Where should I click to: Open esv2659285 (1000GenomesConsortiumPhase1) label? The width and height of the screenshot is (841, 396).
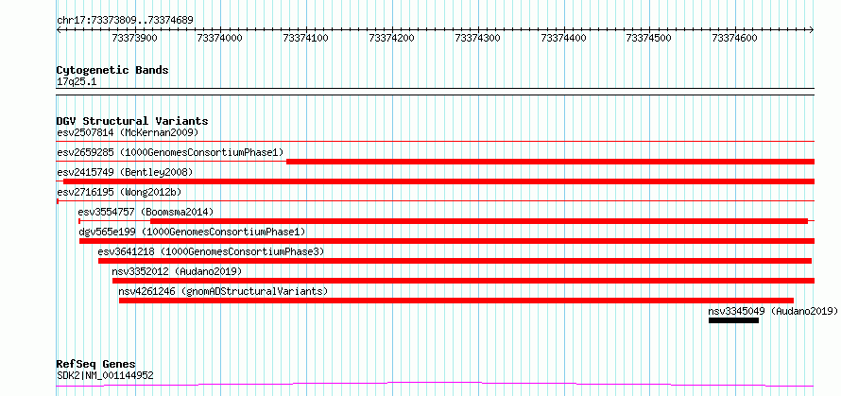pos(170,152)
